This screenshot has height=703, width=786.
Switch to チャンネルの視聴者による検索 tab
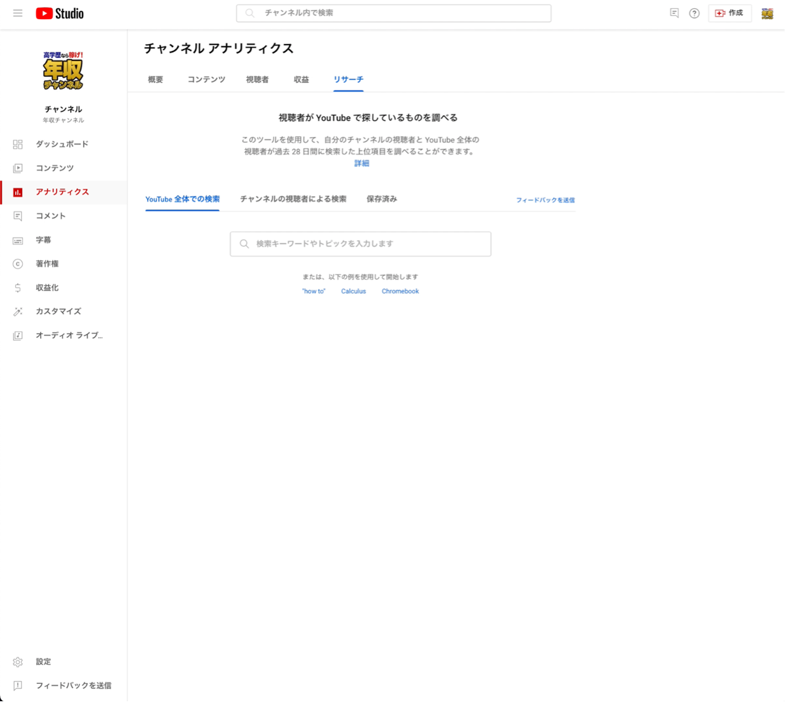[293, 199]
